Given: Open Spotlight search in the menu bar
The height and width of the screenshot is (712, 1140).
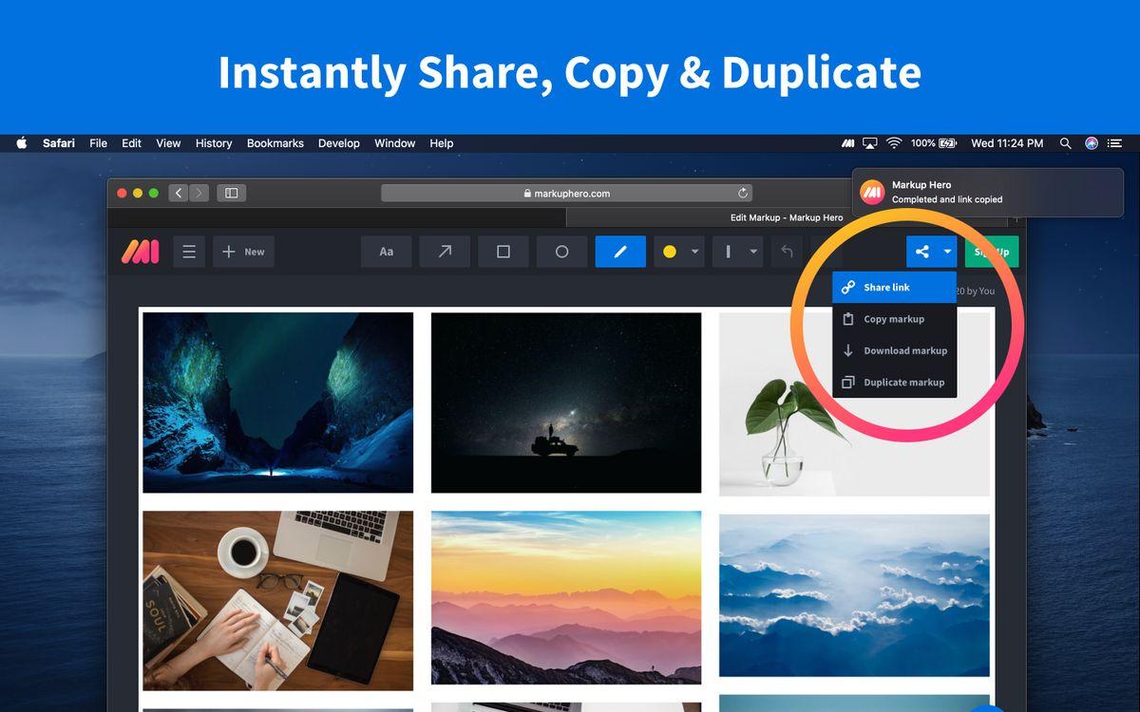Looking at the screenshot, I should coord(1066,143).
